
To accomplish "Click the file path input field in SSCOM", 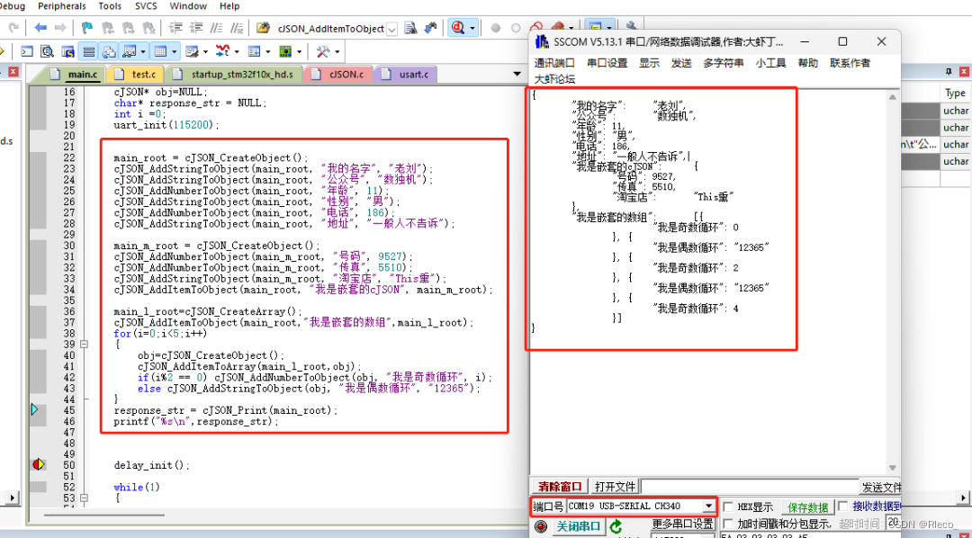I will (x=750, y=487).
